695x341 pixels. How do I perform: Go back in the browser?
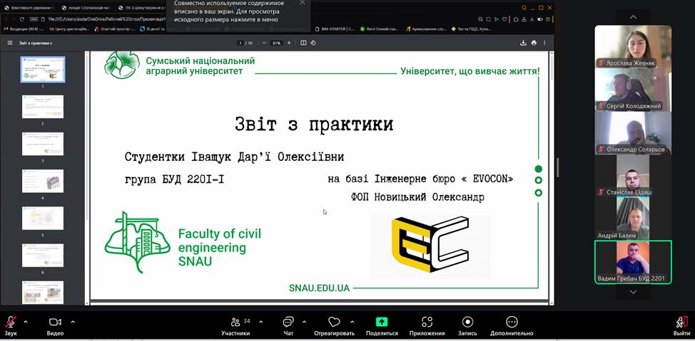[6, 19]
